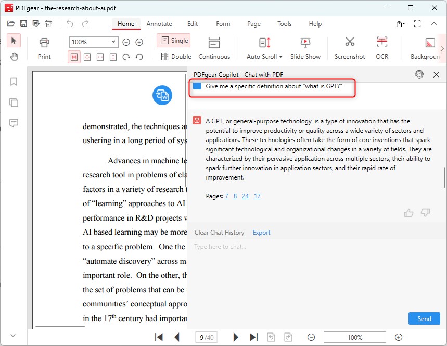Switch to the Annotate tab
This screenshot has width=447, height=346.
click(159, 24)
